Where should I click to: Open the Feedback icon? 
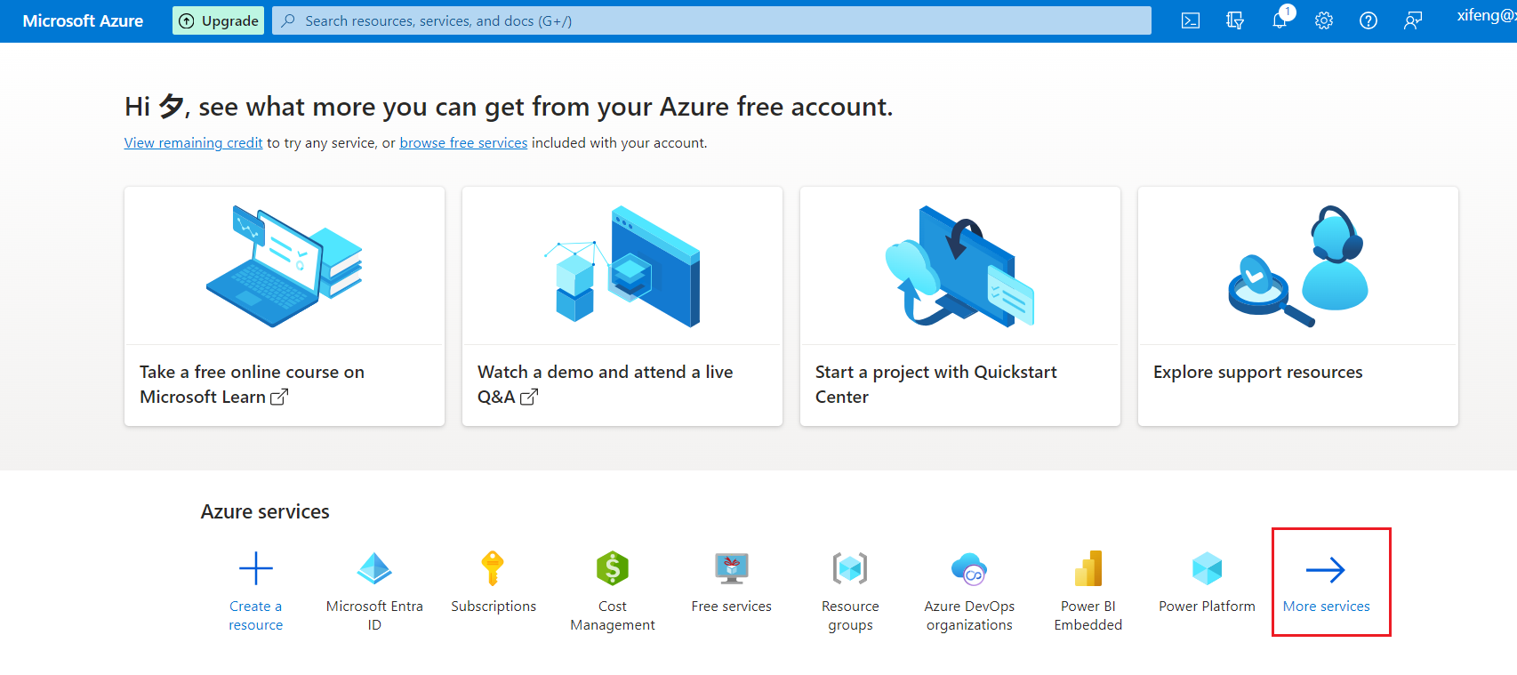coord(1413,20)
